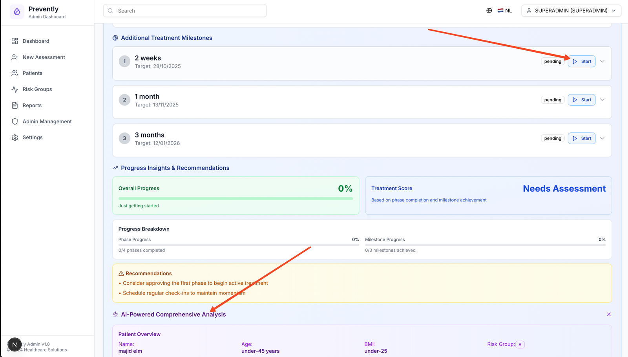628x357 pixels.
Task: Open the SUPERADMIN account dropdown
Action: [571, 11]
